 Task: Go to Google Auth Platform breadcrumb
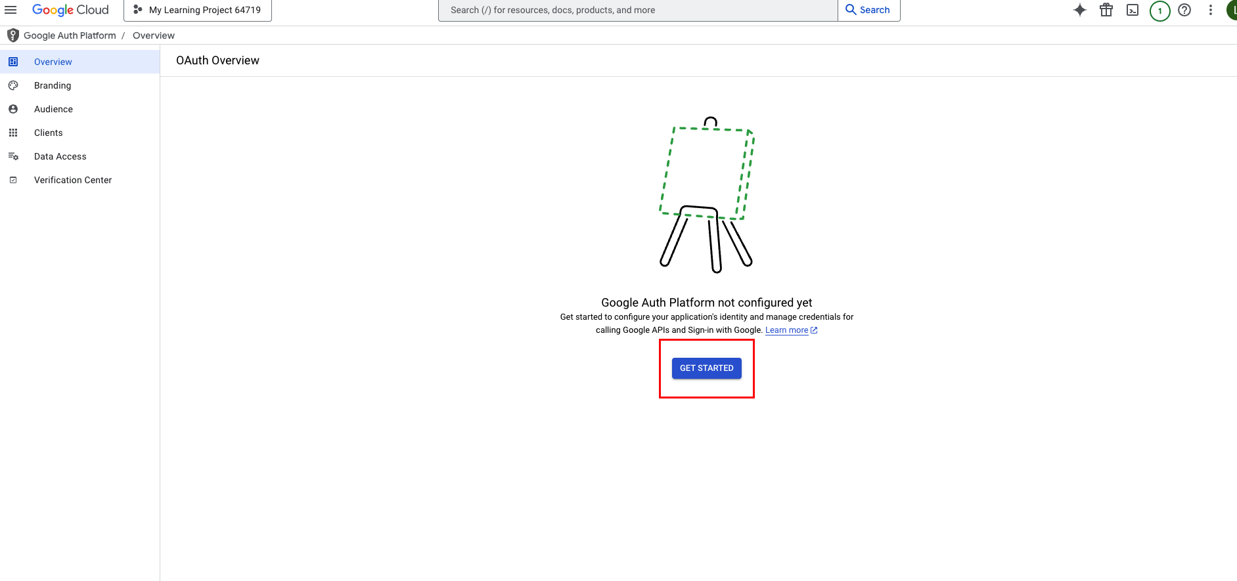click(70, 35)
